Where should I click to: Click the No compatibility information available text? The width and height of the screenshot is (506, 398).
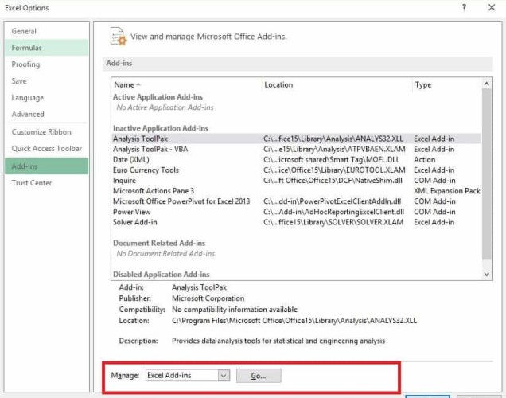click(235, 310)
